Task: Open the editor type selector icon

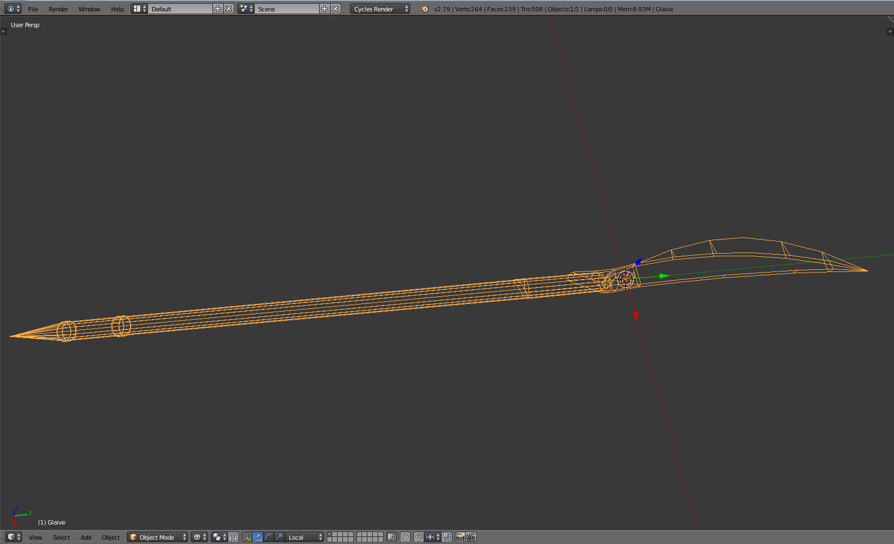Action: pos(12,537)
